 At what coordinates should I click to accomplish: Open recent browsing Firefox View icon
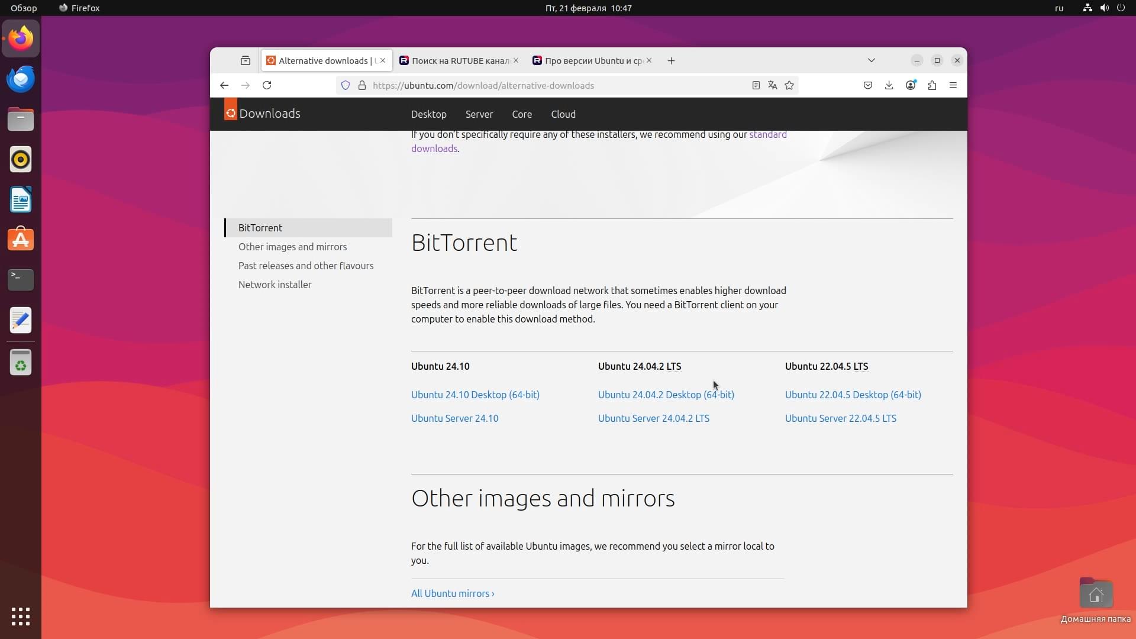click(246, 60)
